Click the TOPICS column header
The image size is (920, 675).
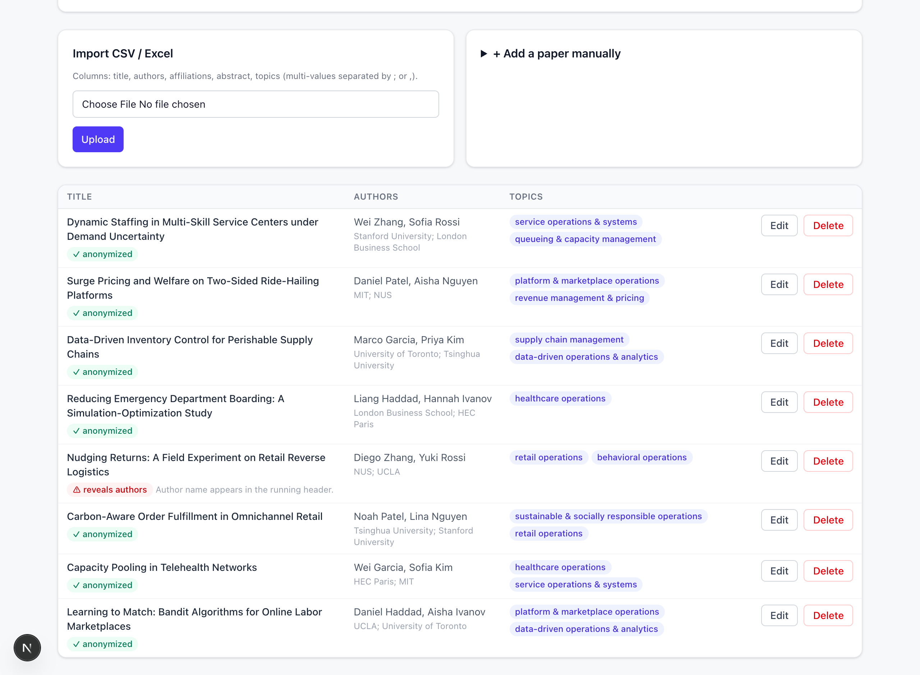point(526,196)
